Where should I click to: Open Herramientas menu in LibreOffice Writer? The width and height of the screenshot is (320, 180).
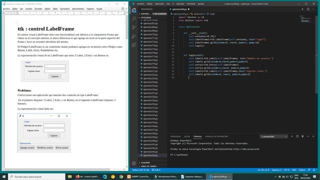(x=78, y=9)
